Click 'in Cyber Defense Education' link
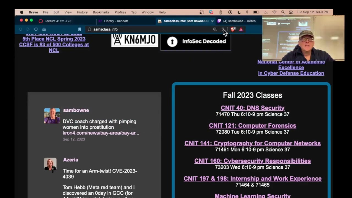 (291, 73)
